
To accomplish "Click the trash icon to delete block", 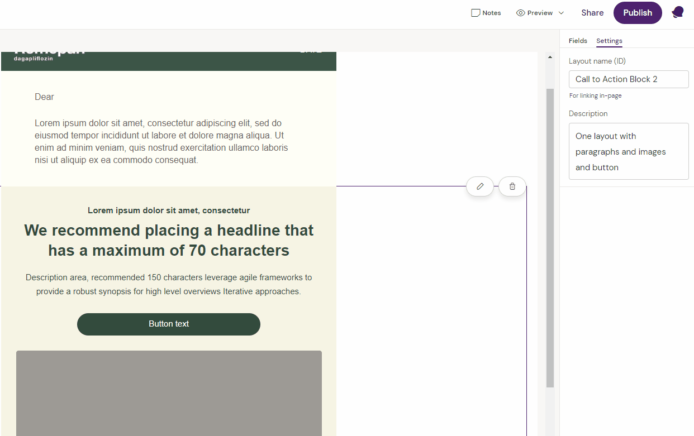I will 512,186.
